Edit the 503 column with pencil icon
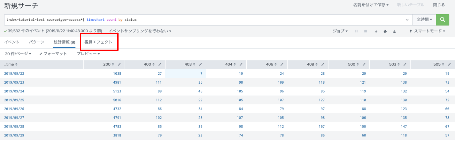The height and width of the screenshot is (146, 455). coord(404,64)
